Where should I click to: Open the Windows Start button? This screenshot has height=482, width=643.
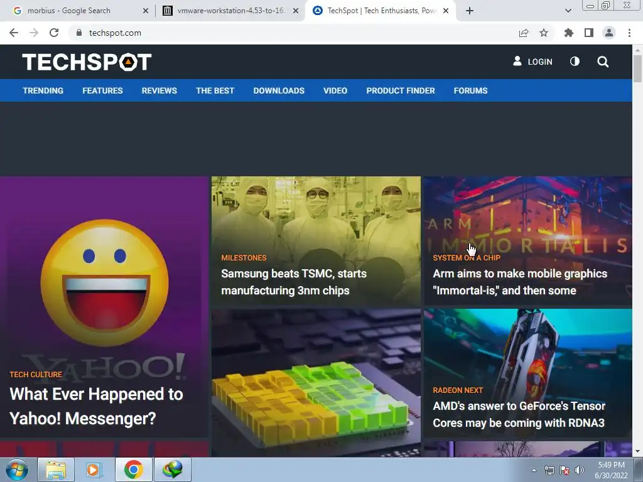[16, 469]
